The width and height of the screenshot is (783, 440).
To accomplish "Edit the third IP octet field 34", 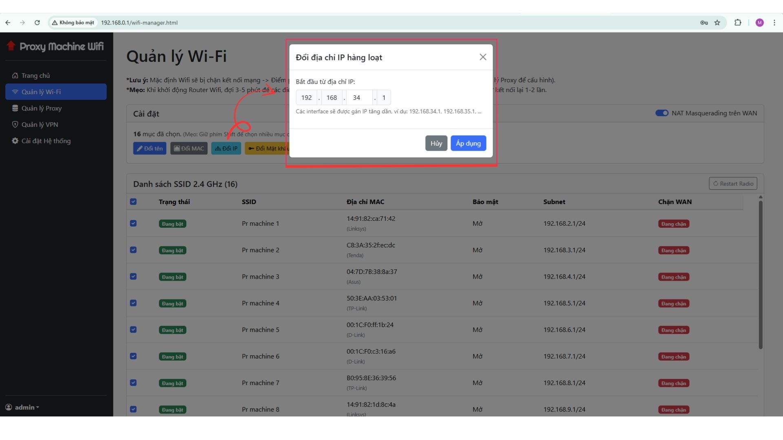I will [359, 97].
